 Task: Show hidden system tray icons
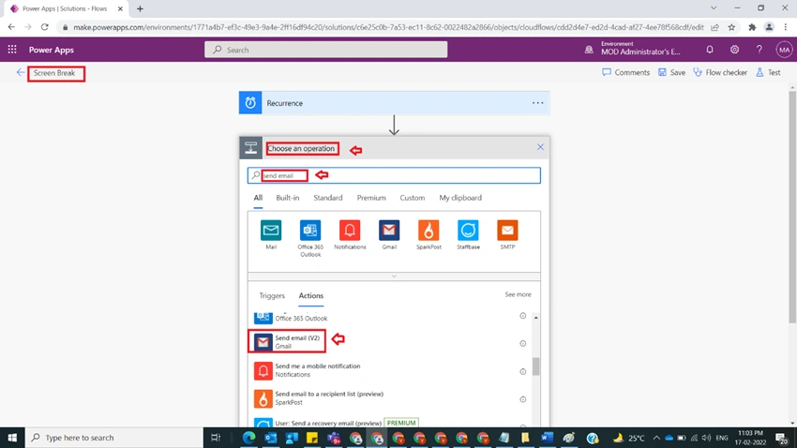point(656,438)
